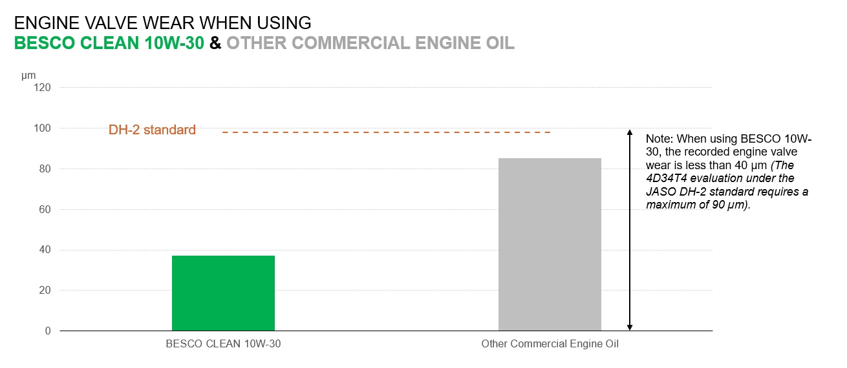Click the 20 y-axis tick label
Viewport: 847px width, 368px height.
45,291
